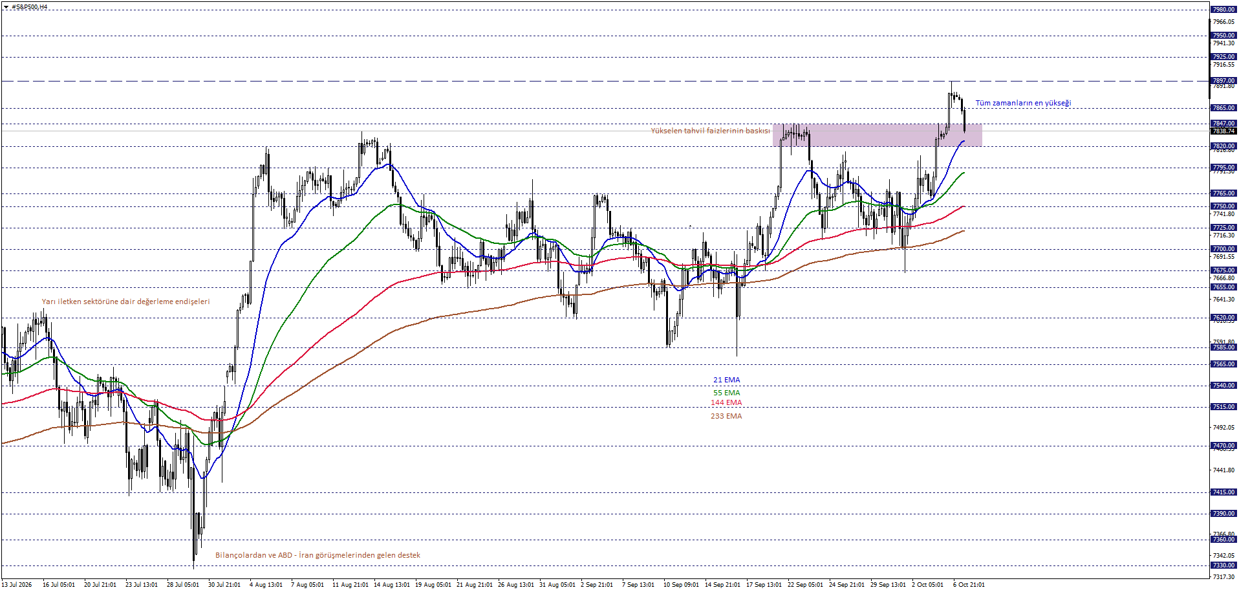The height and width of the screenshot is (592, 1239).
Task: Click the 7585.00 price level label
Action: (1223, 347)
